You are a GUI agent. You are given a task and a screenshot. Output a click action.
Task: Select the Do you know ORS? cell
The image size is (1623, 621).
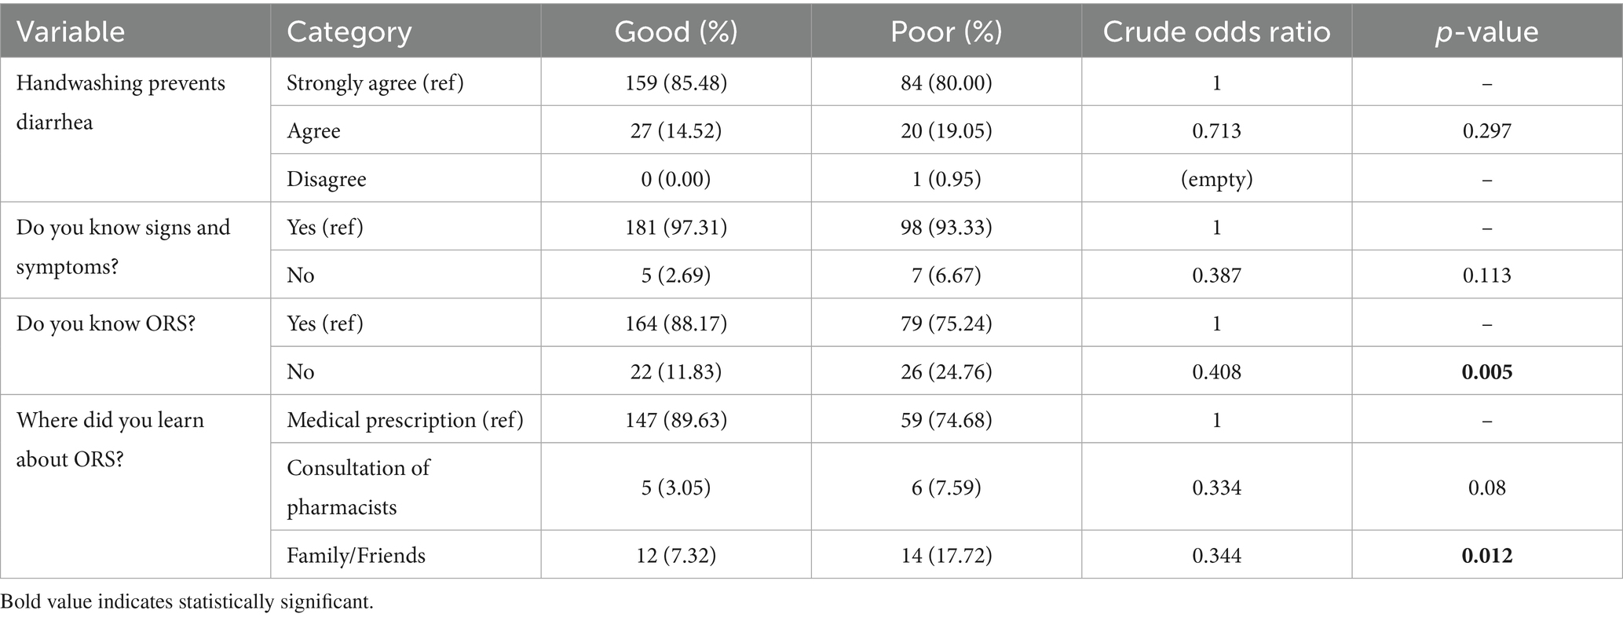[x=105, y=323]
